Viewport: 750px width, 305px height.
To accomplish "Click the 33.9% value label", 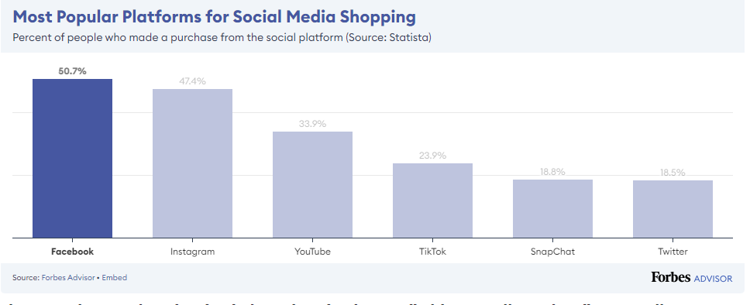I will 312,124.
